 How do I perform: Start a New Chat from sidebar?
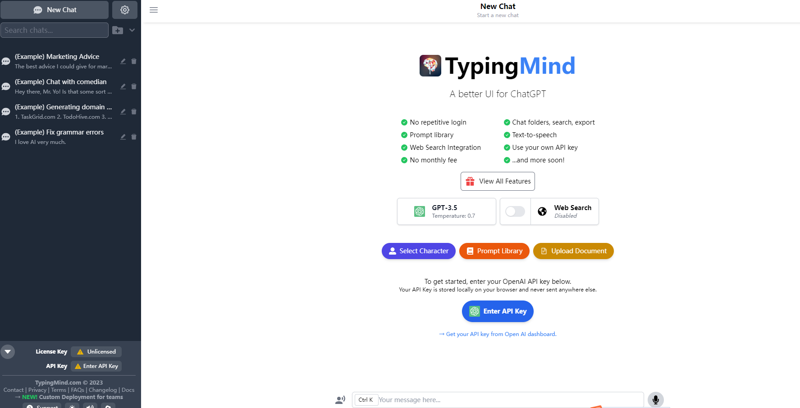[x=55, y=10]
